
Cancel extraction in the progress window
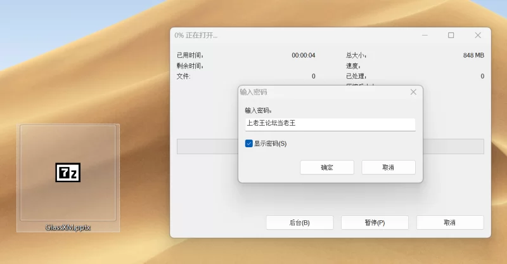[x=450, y=223]
